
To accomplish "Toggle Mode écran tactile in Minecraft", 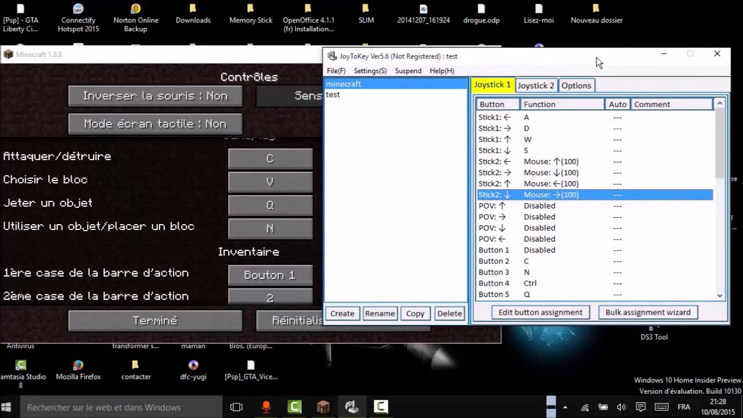I will pos(155,124).
